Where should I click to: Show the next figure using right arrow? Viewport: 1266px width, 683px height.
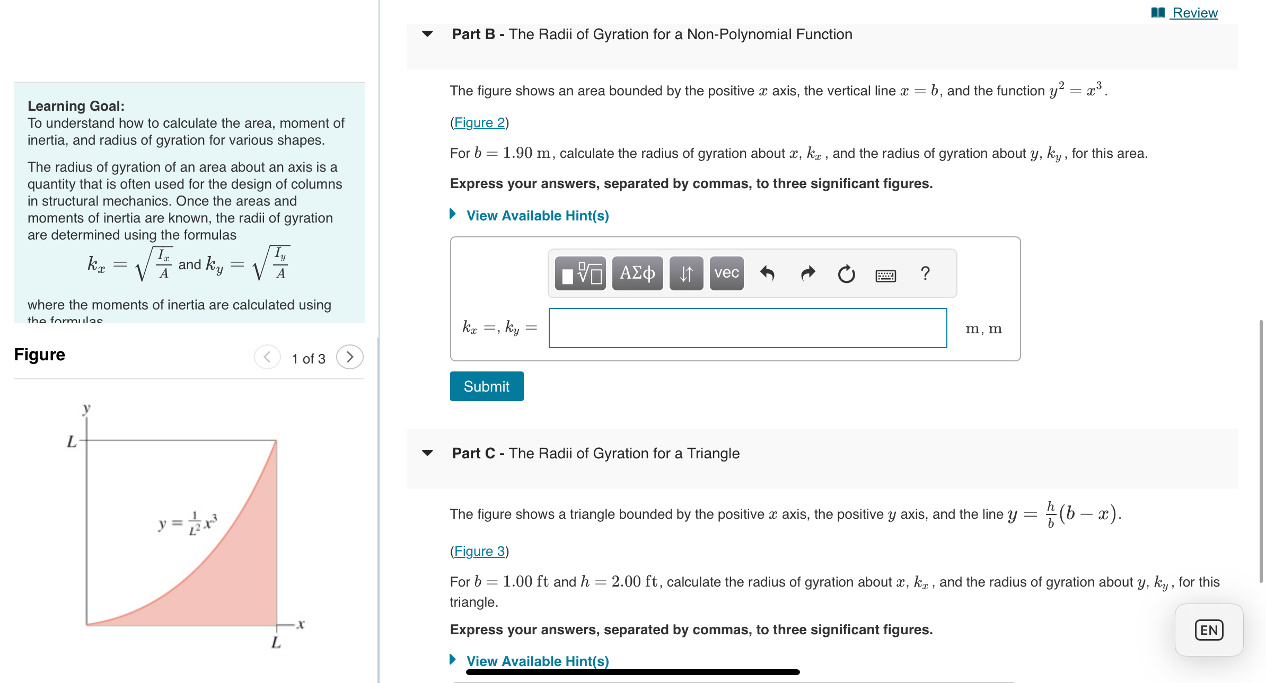349,357
